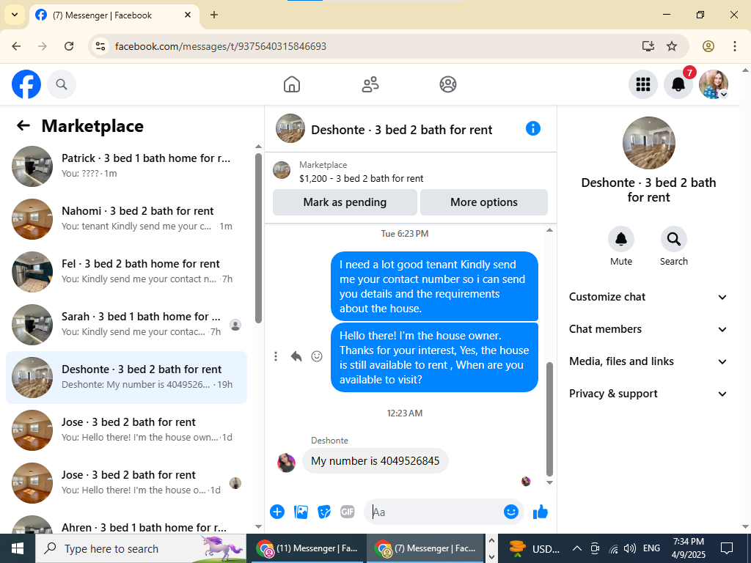Open the taskbar clock showing 7:34 PM
This screenshot has width=751, height=563.
688,548
